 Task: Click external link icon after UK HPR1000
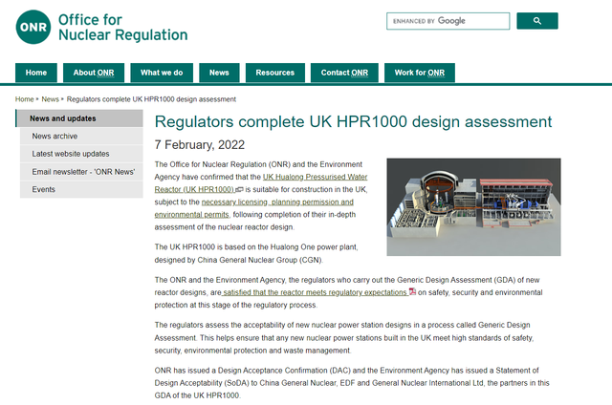click(x=240, y=190)
